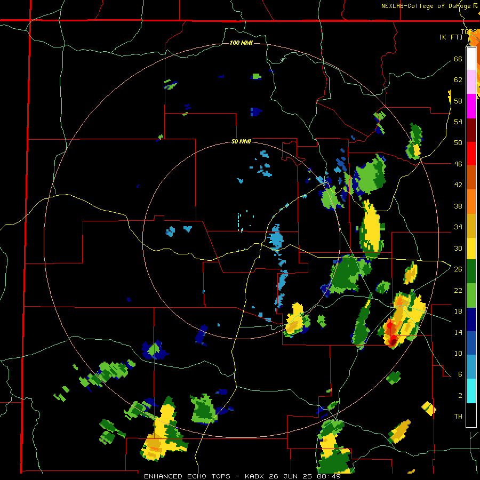Viewport: 480px width, 480px height.
Task: Click the dark green legend swatch
Action: pyautogui.click(x=471, y=271)
